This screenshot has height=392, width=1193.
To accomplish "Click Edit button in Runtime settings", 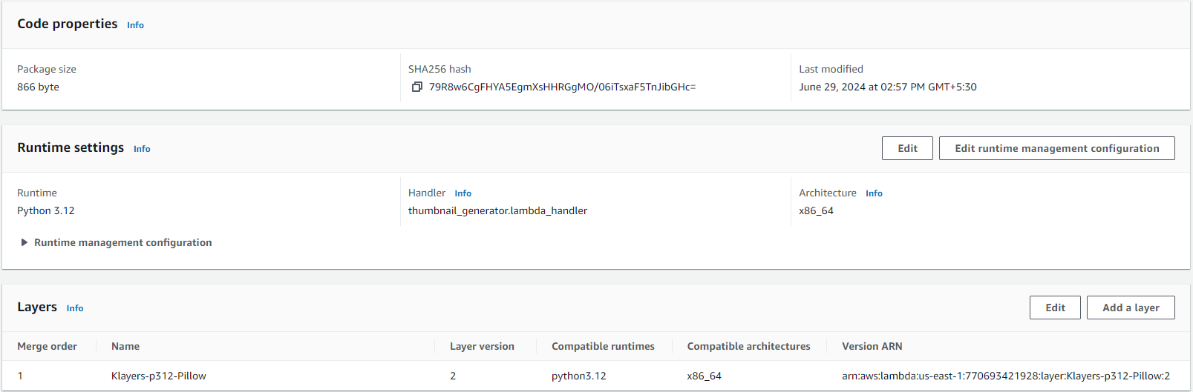I will (x=907, y=148).
